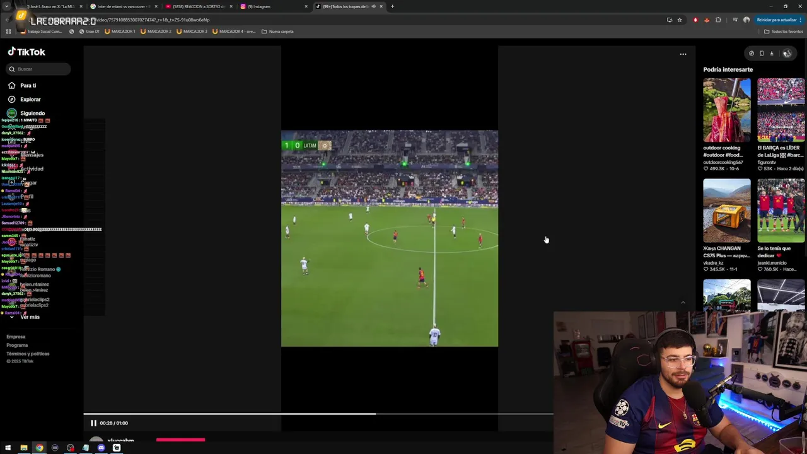Open the media control icon in Chrome toolbar
The image size is (807, 454).
click(734, 20)
